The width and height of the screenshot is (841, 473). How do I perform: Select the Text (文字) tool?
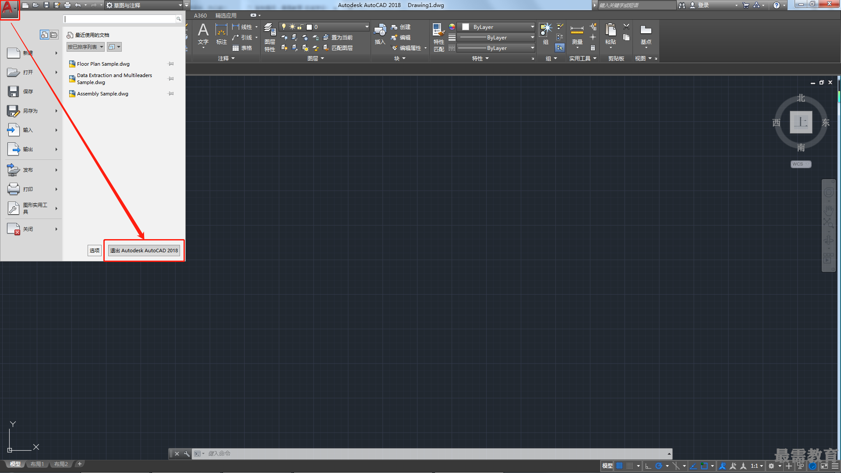(203, 35)
